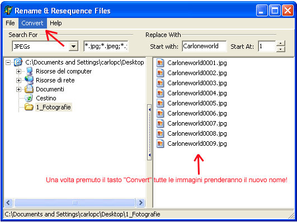Select Risorse del computer in tree

pyautogui.click(x=64, y=71)
